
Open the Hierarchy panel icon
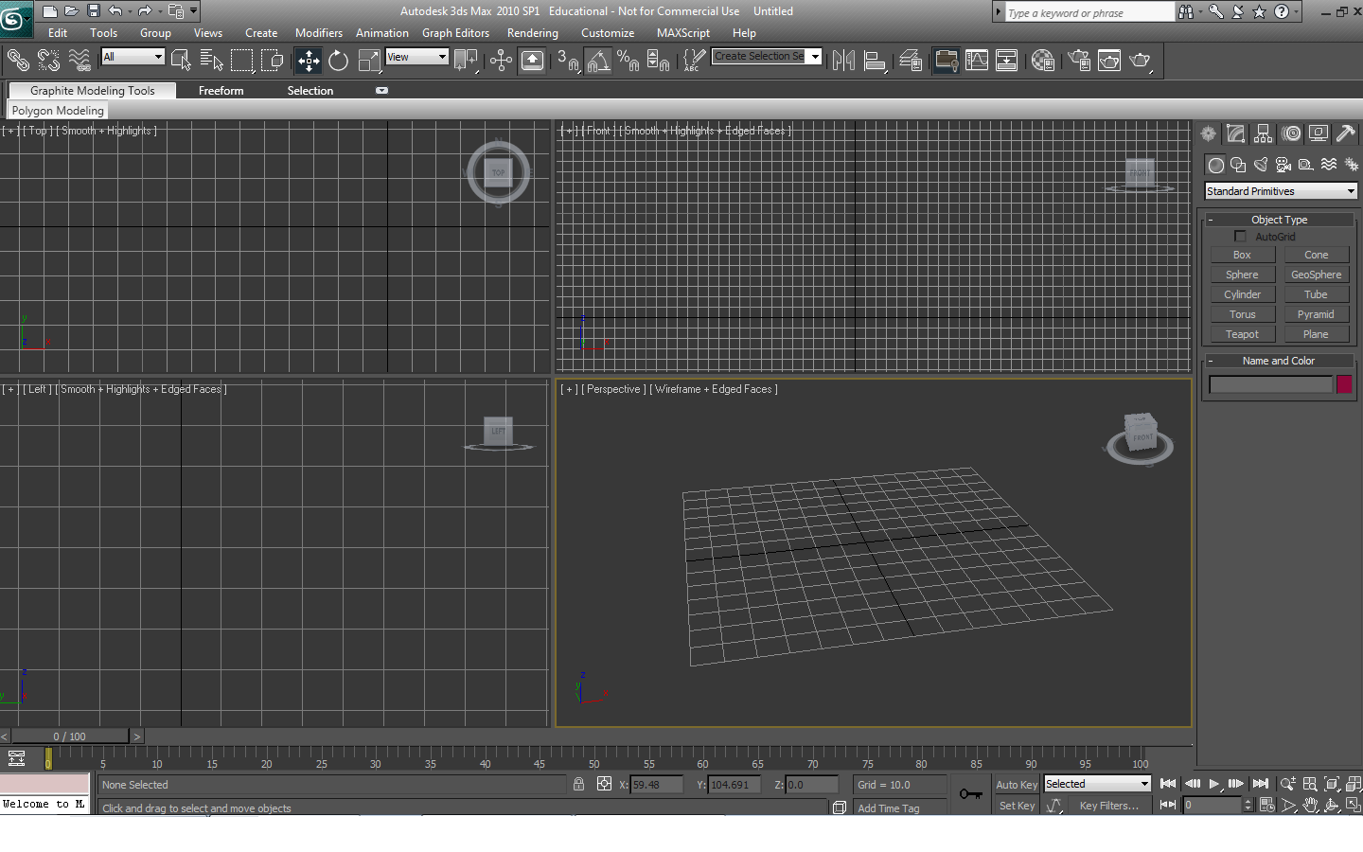click(1263, 133)
